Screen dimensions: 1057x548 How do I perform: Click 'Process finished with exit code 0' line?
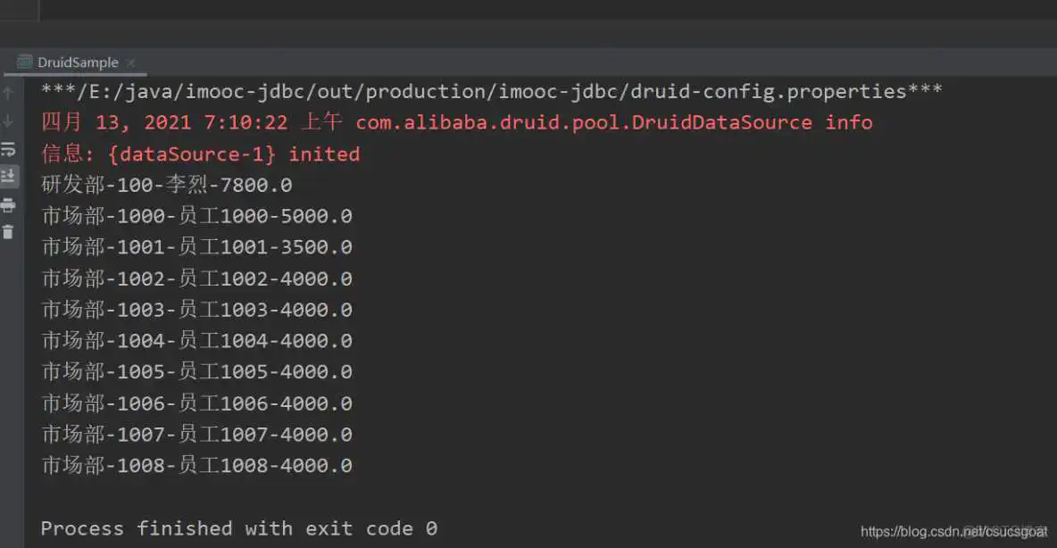[239, 528]
